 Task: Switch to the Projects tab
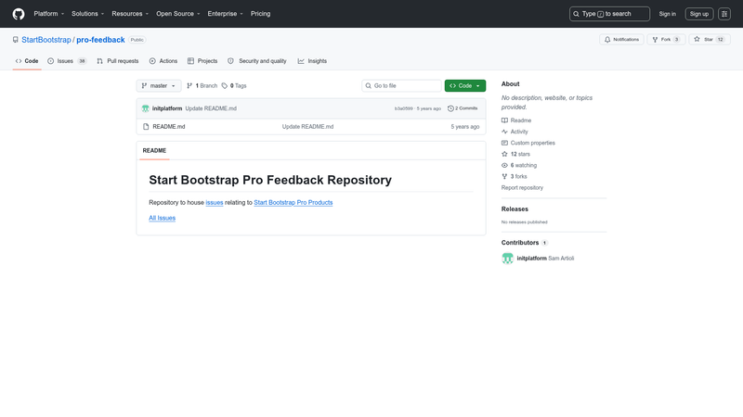pyautogui.click(x=202, y=61)
